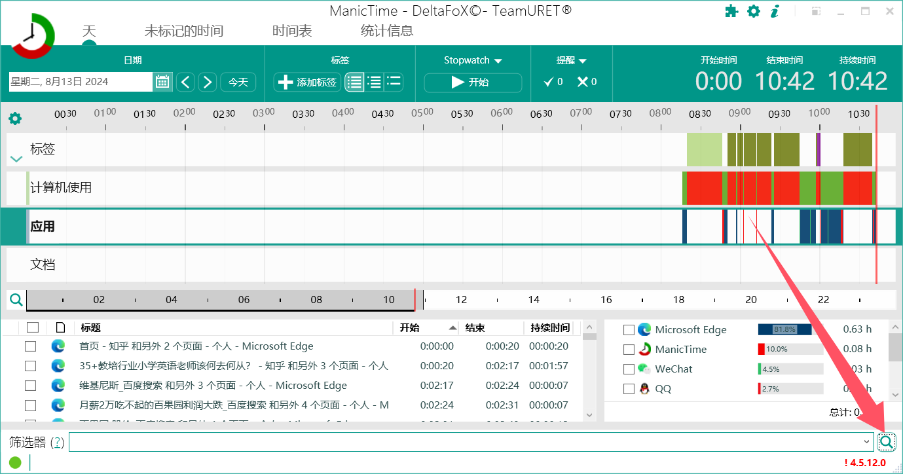Viewport: 903px width, 474px height.
Task: Tick the Microsoft Edge checkbox
Action: tap(629, 330)
